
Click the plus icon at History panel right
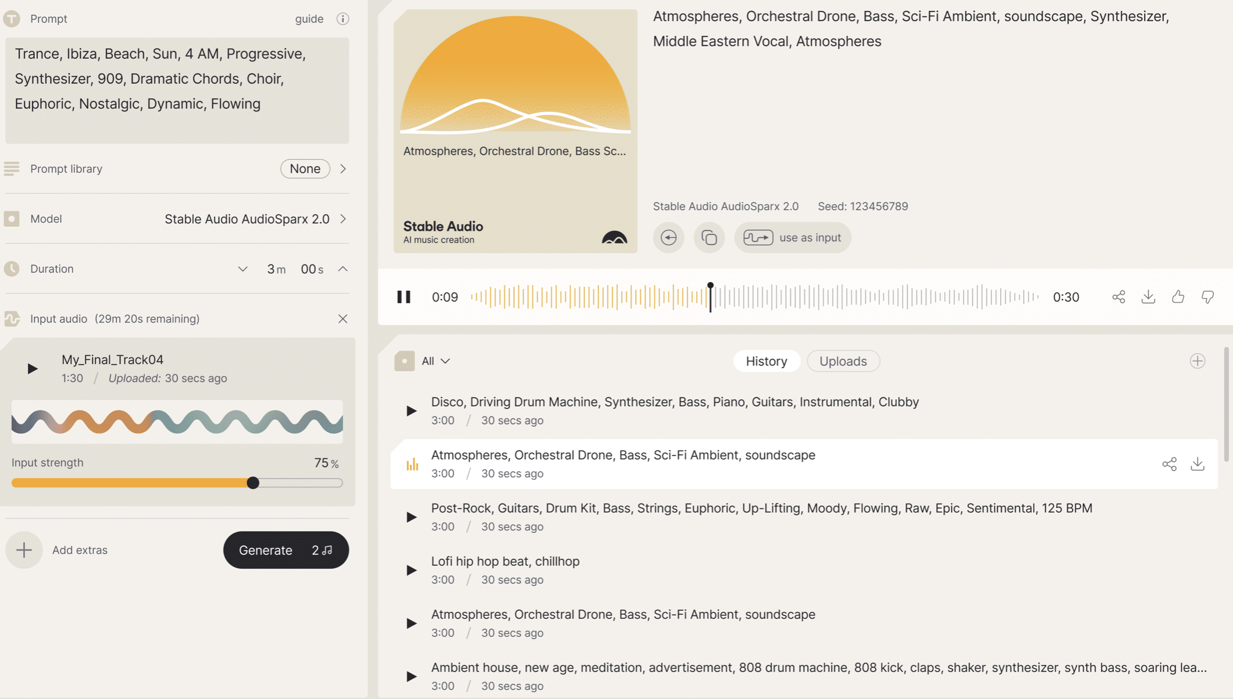[x=1198, y=361]
